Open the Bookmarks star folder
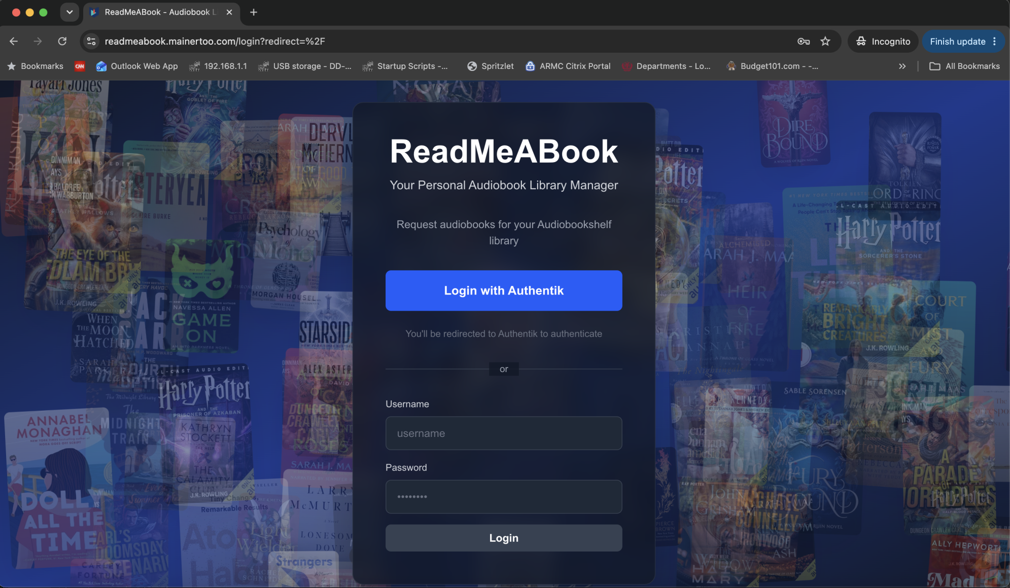Screen dimensions: 1010x588 pyautogui.click(x=35, y=66)
